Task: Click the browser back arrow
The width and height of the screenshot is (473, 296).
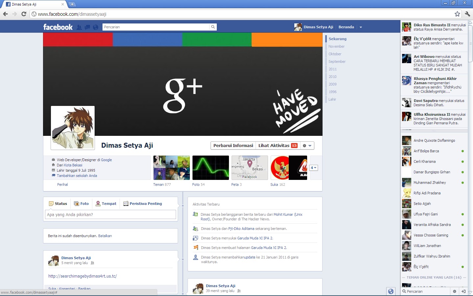Action: pyautogui.click(x=5, y=14)
